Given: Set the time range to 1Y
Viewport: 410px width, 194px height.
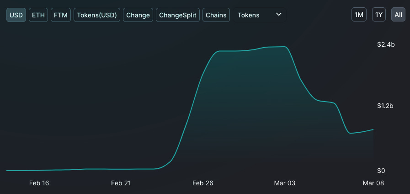Looking at the screenshot, I should pyautogui.click(x=378, y=15).
